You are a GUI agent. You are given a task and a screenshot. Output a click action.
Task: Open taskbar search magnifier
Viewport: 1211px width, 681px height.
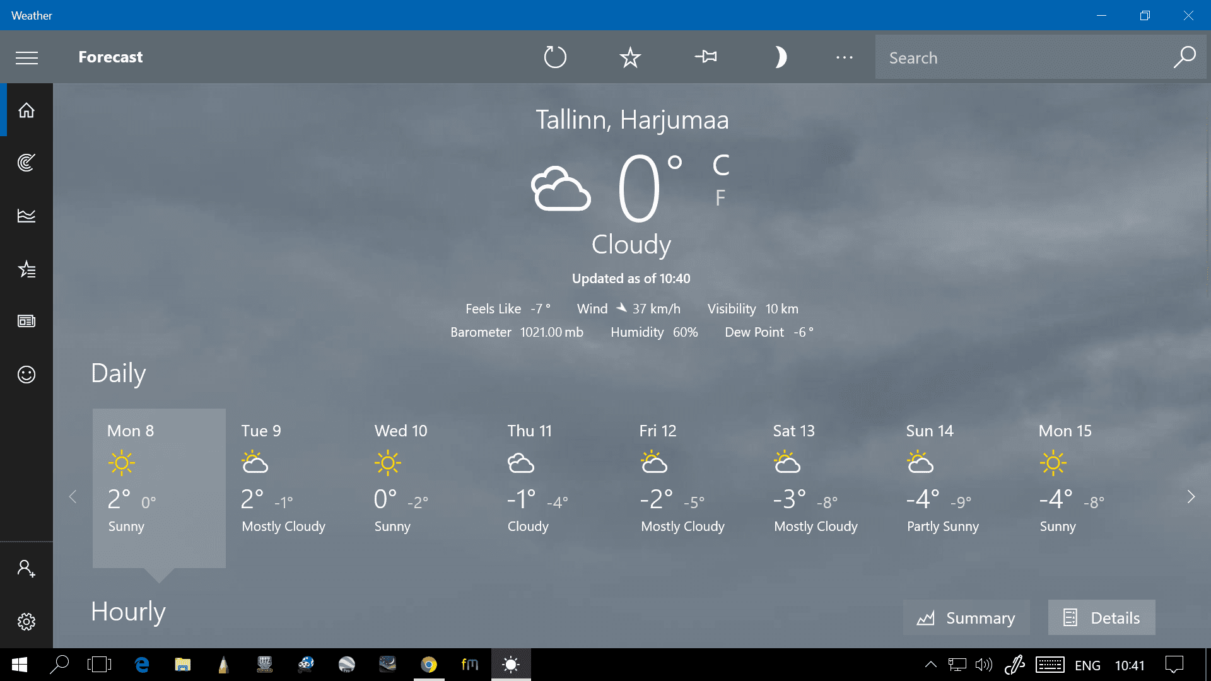point(59,665)
